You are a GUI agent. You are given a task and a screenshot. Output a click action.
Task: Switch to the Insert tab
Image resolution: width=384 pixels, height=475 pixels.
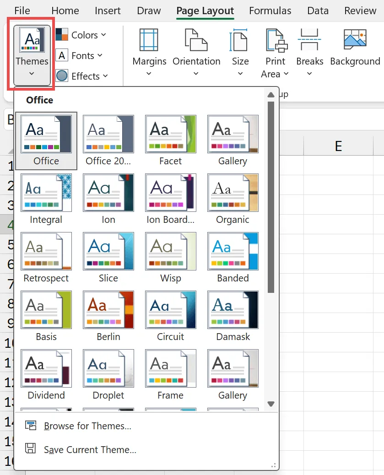click(x=108, y=11)
